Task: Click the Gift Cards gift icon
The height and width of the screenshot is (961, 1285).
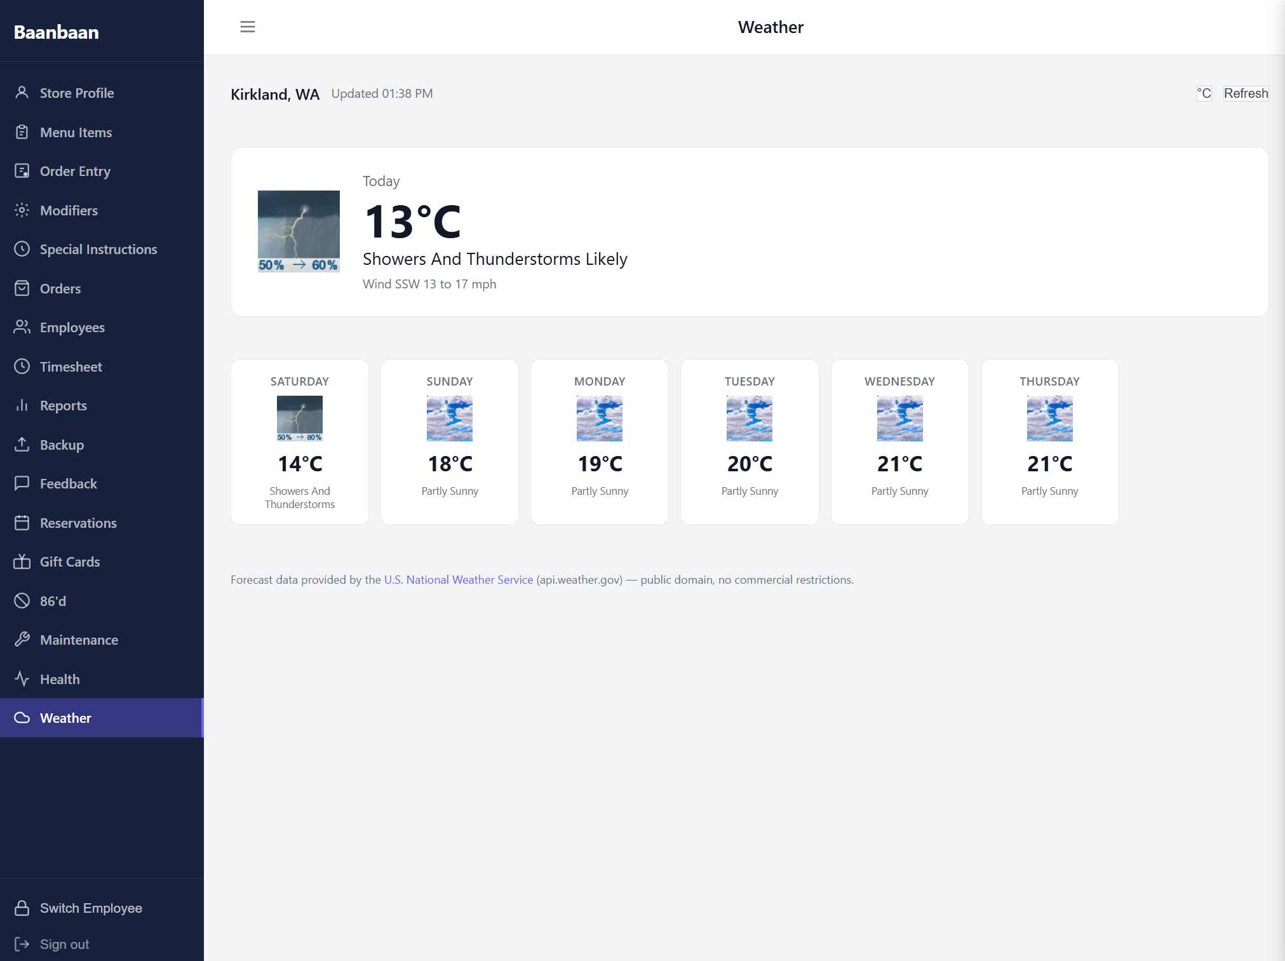Action: 22,561
